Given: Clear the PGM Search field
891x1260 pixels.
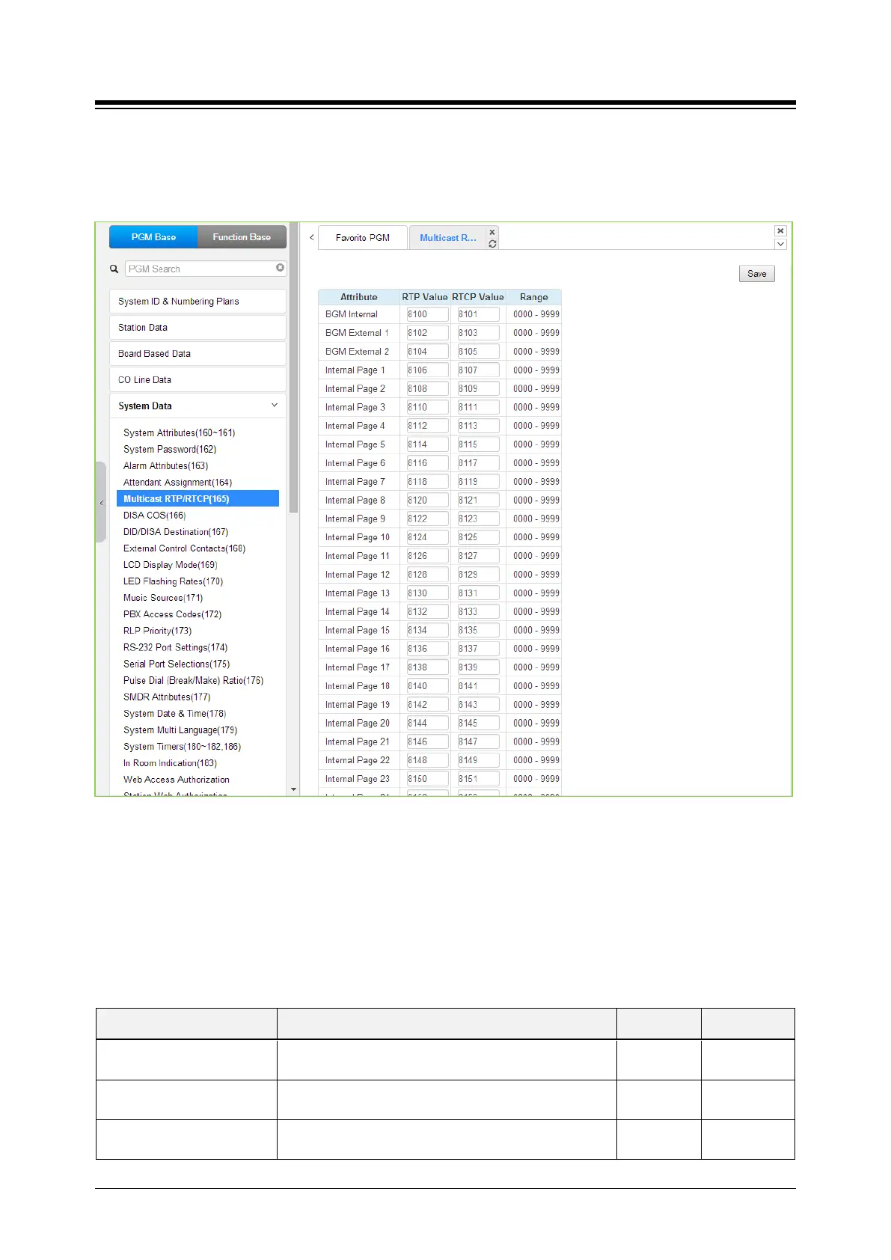Looking at the screenshot, I should click(280, 268).
